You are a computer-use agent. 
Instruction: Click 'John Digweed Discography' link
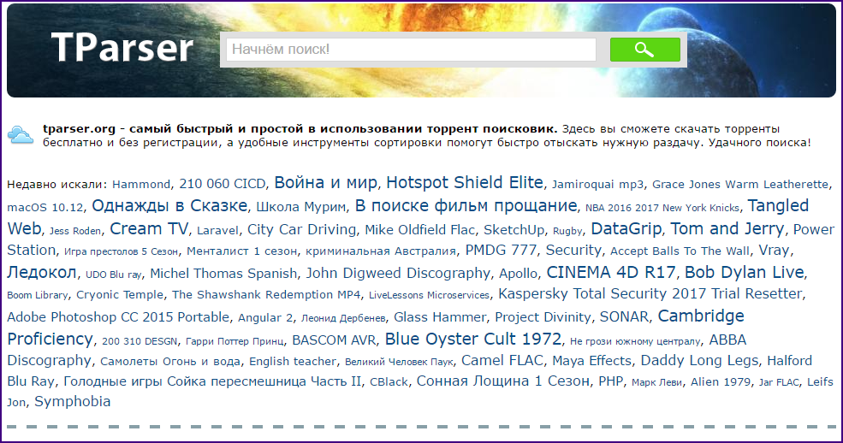pyautogui.click(x=398, y=274)
